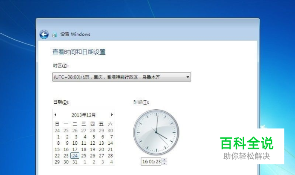Select December 16 in calendar
The width and height of the screenshot is (295, 175).
click(66, 149)
